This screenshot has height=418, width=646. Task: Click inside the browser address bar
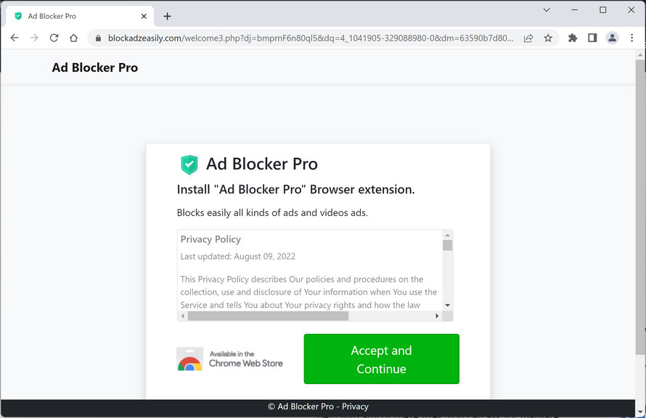(290, 38)
